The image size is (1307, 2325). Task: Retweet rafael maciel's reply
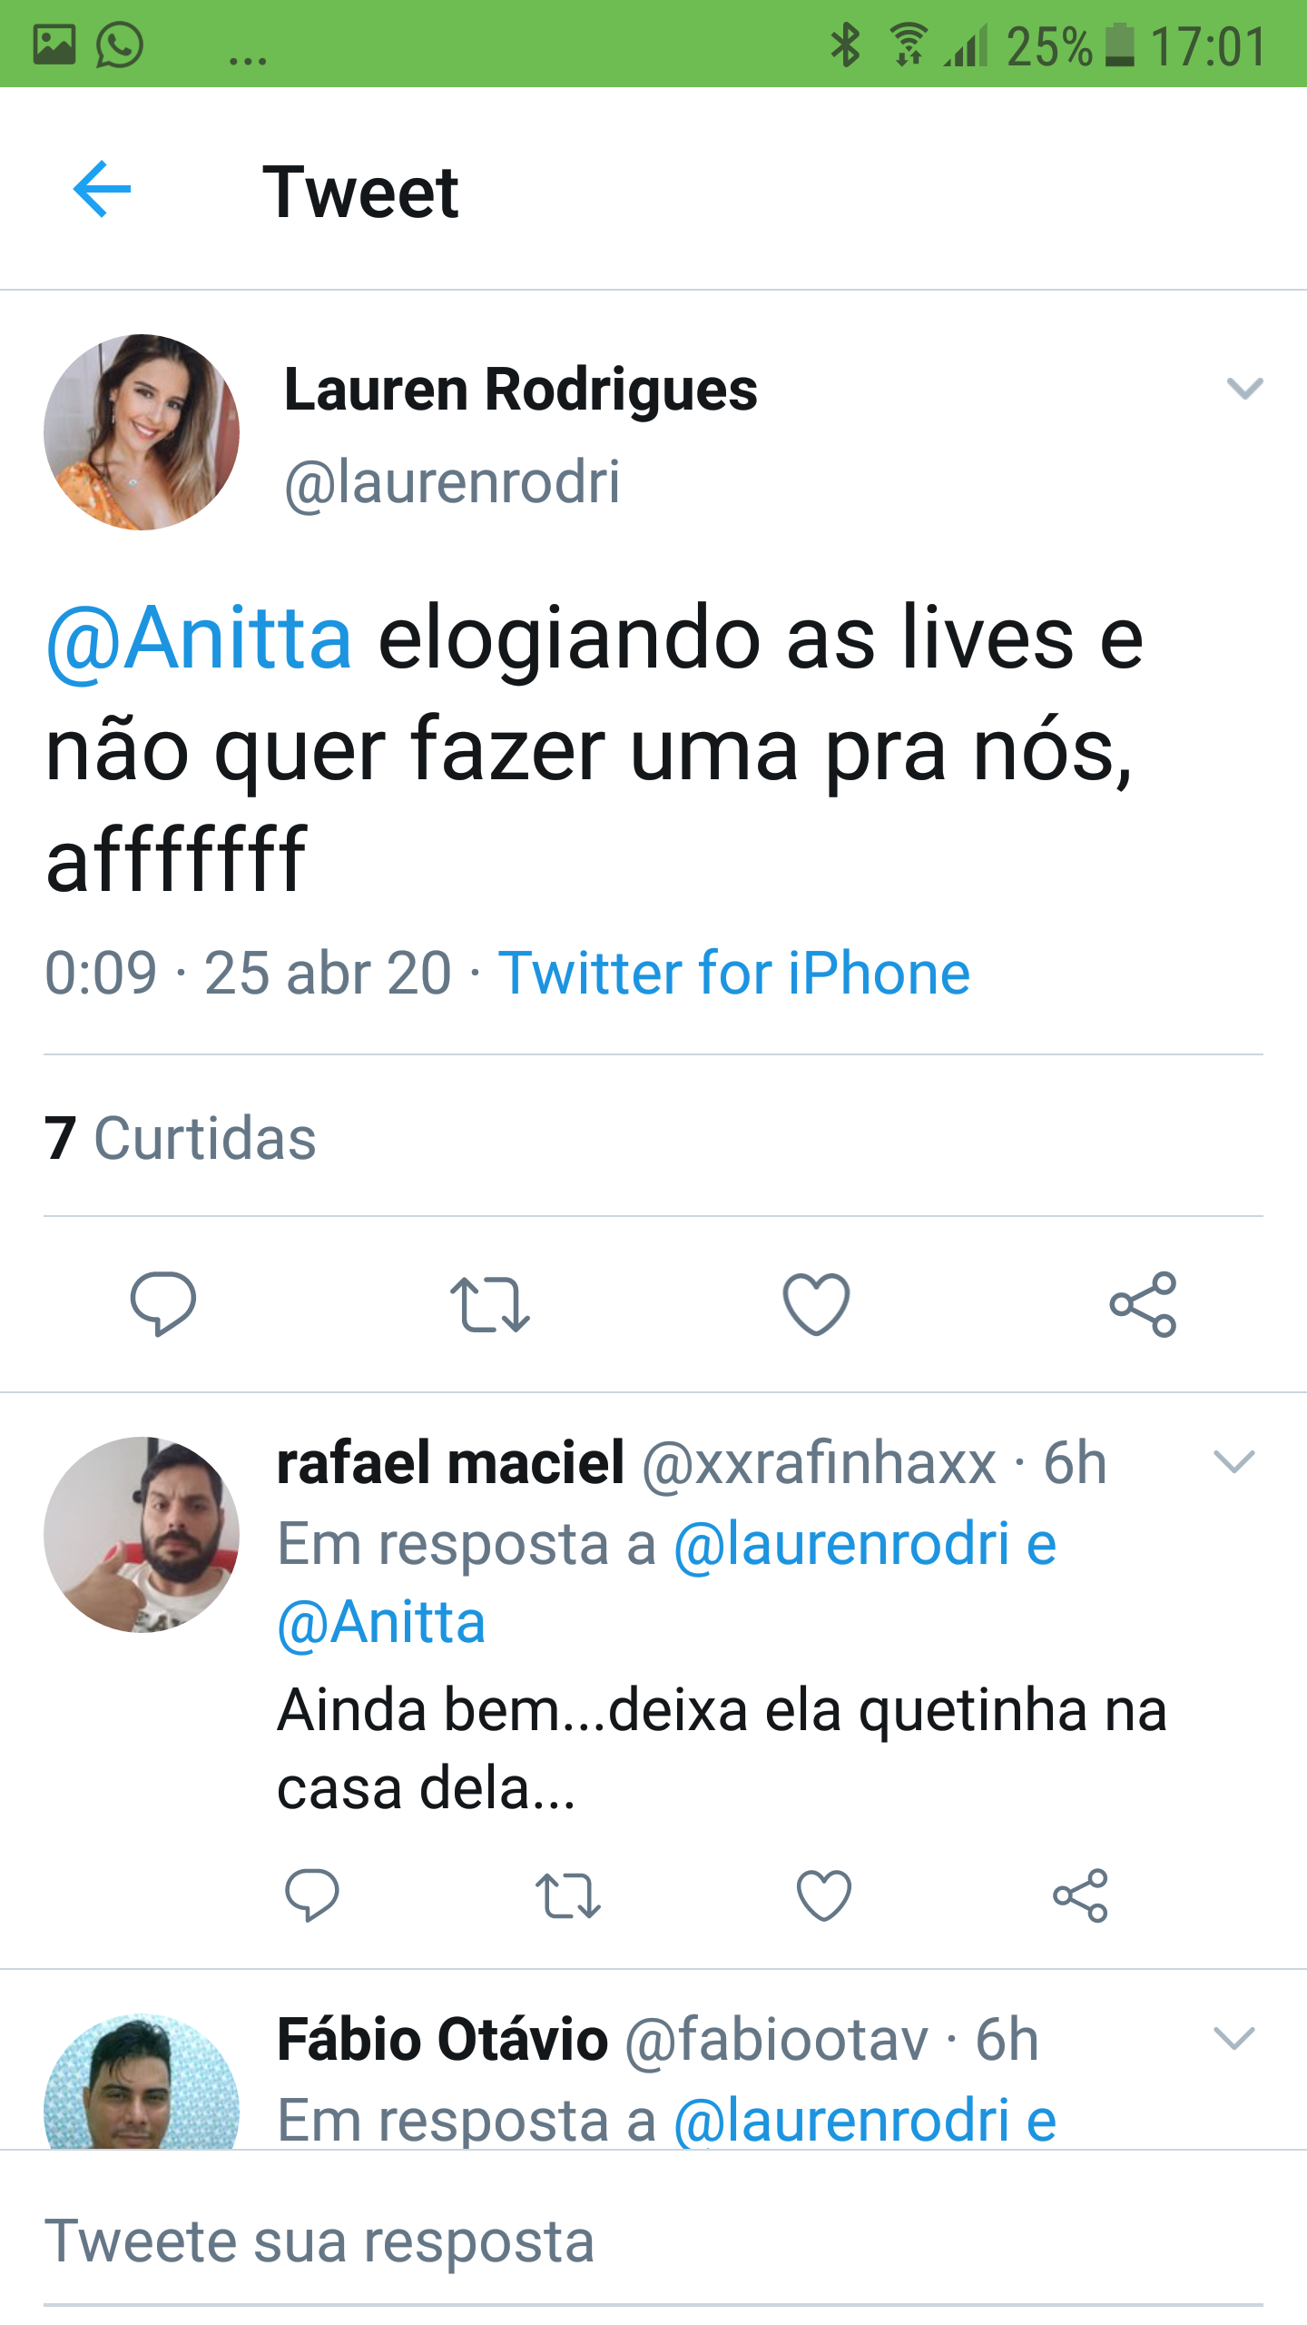point(568,1895)
